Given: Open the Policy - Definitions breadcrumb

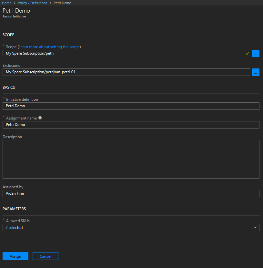Looking at the screenshot, I should (33, 3).
